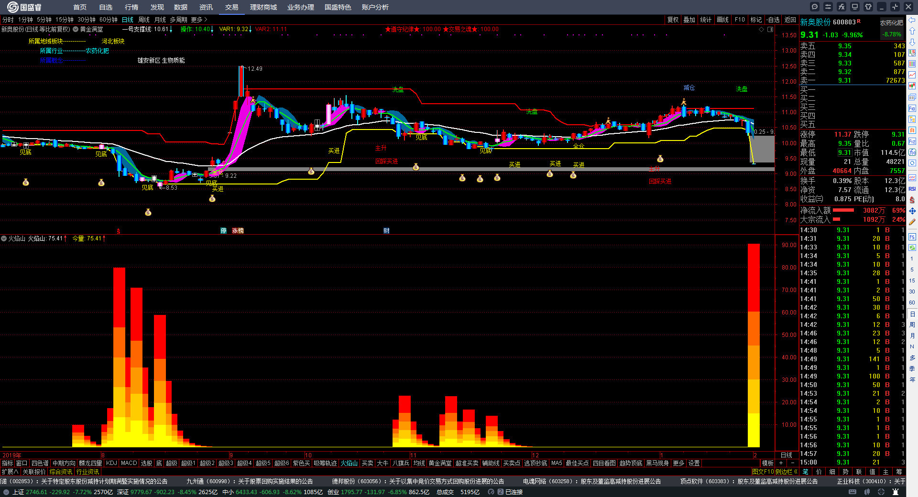918x497 pixels.
Task: Open the formula (fx) manager icon
Action: [841, 7]
